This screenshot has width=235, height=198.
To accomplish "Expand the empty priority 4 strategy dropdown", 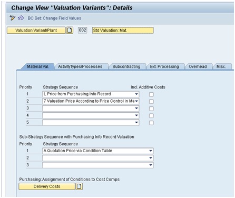I will tap(91, 115).
